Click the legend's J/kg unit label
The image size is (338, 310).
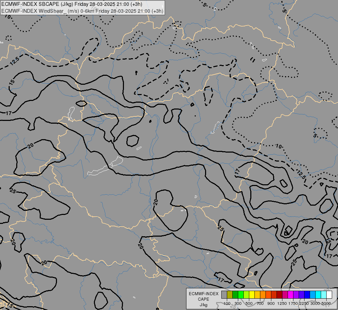(x=203, y=305)
